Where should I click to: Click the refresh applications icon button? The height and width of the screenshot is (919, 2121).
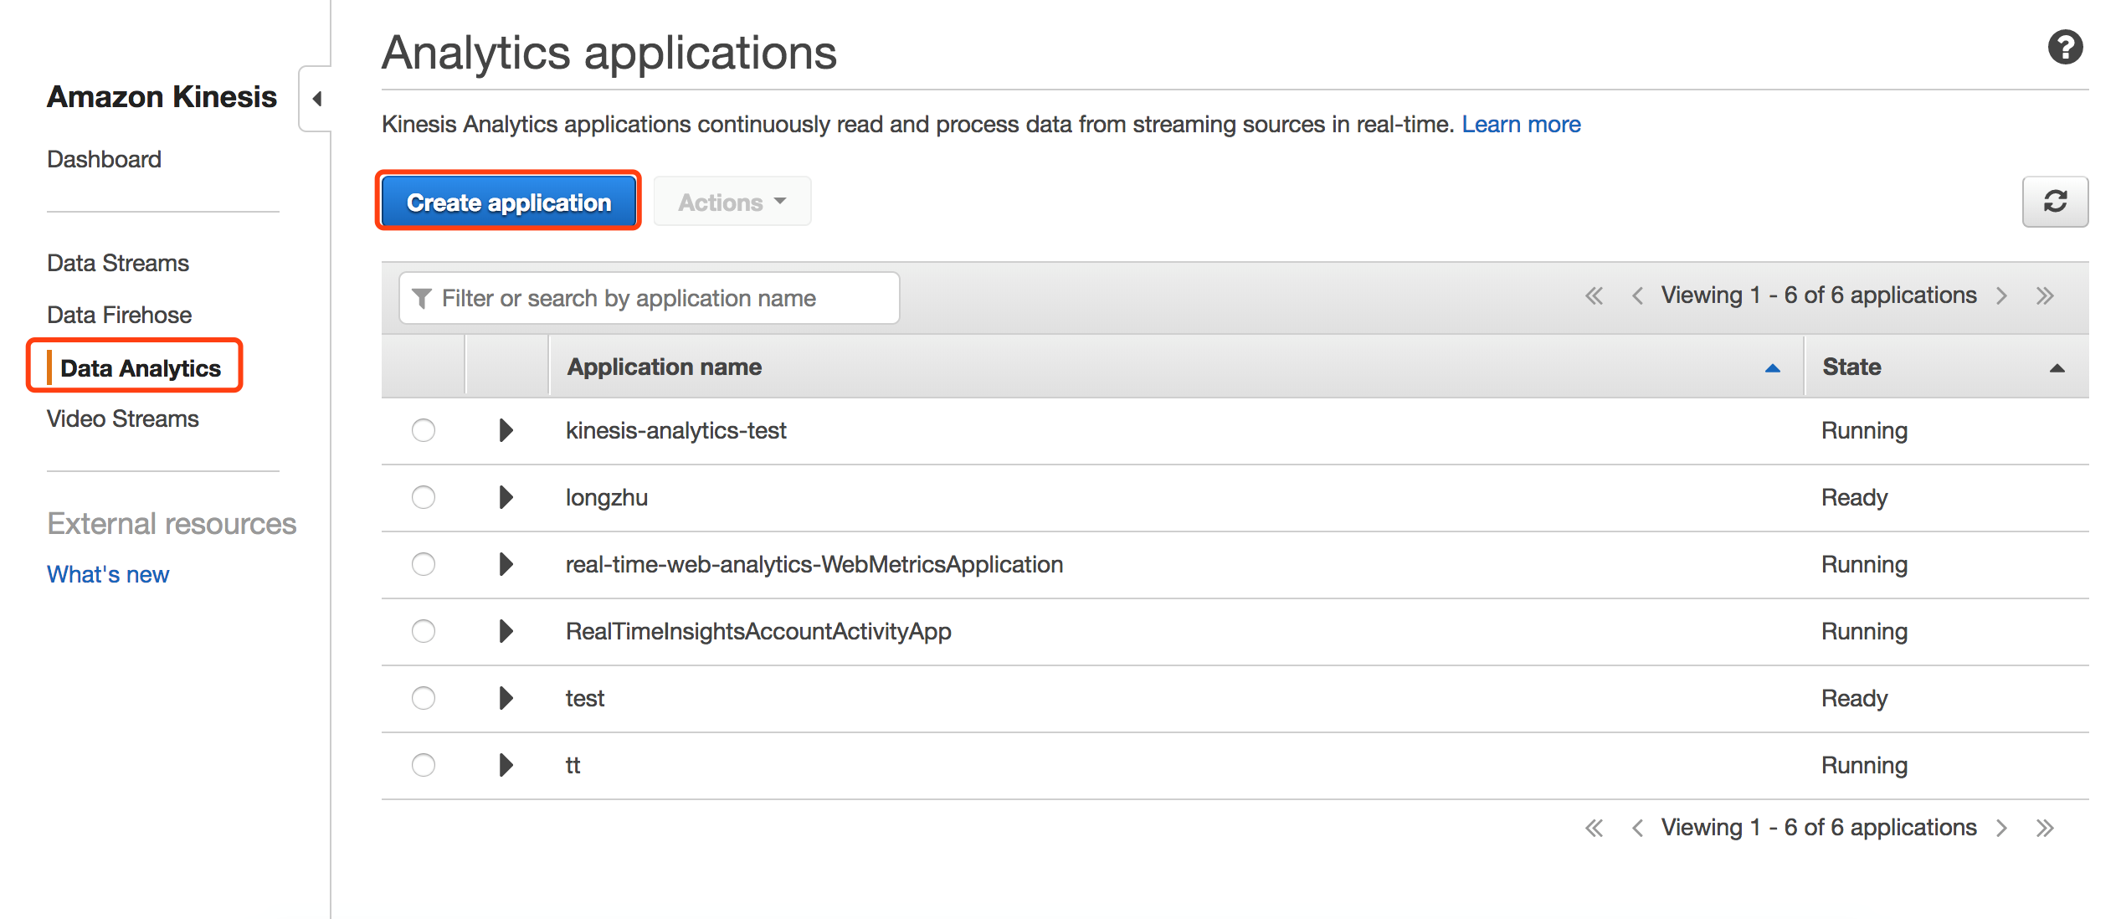point(2054,202)
